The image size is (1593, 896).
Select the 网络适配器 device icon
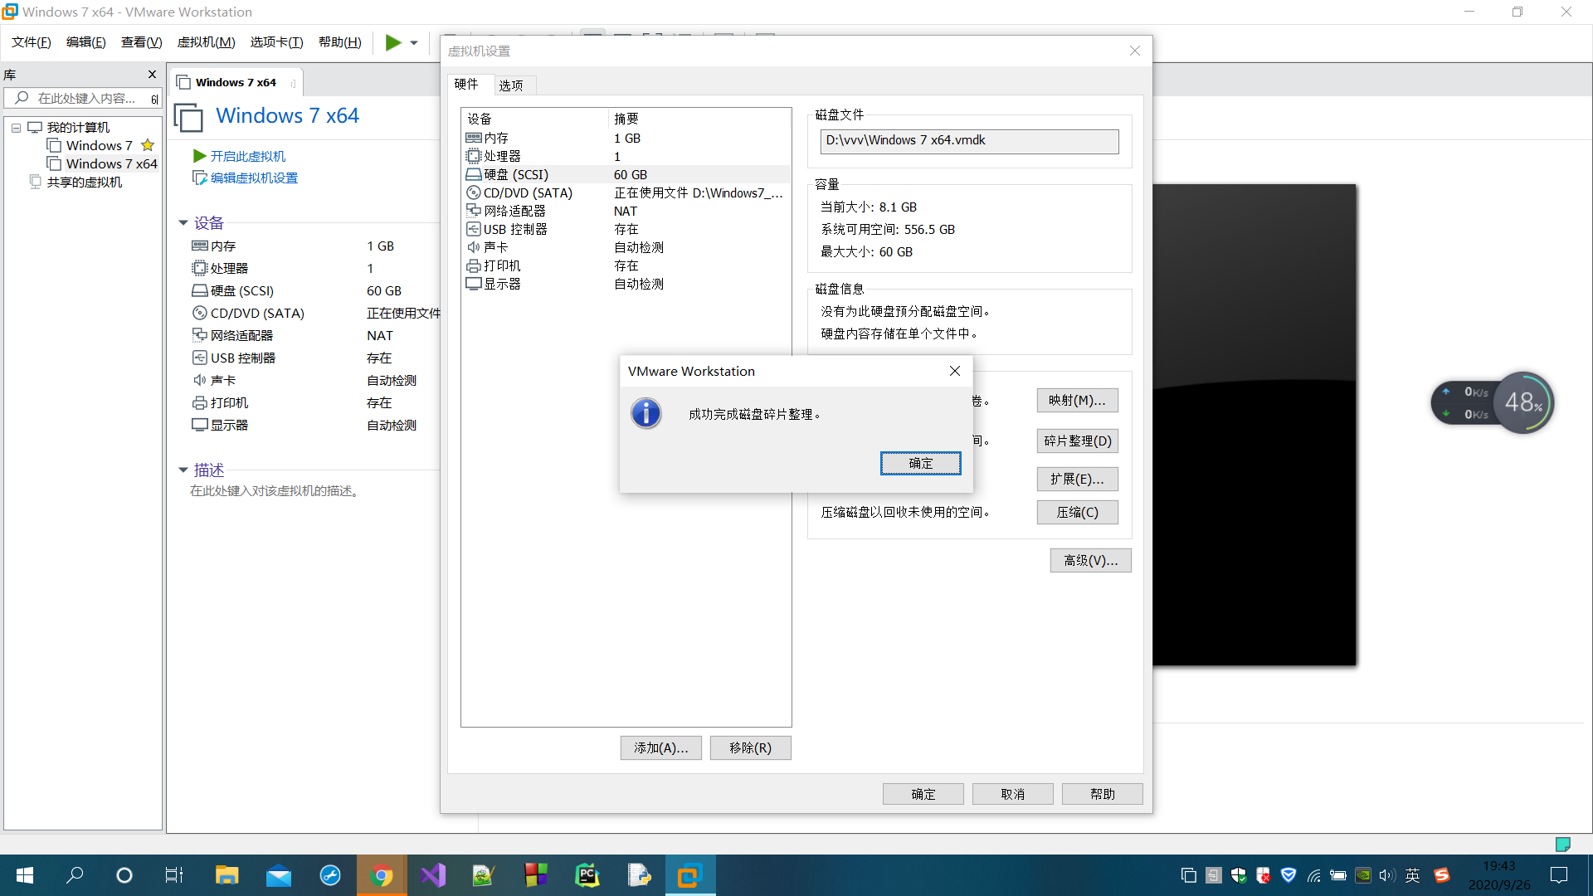[474, 211]
